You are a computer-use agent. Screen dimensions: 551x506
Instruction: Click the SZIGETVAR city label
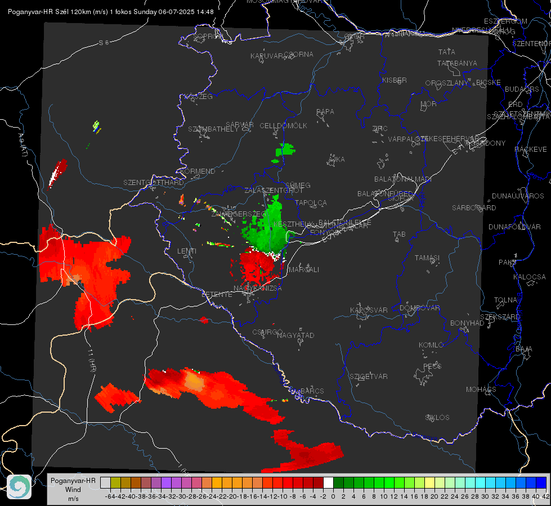click(369, 377)
